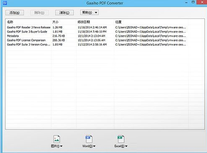Sort by the 名称 name column header
Screen dimensions: 207x153
pos(10,22)
